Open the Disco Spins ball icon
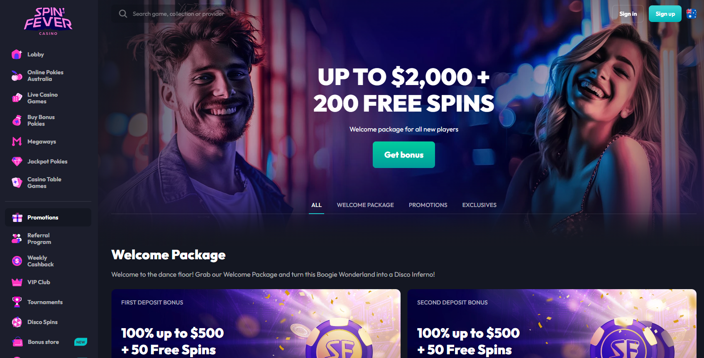Screen dimensions: 704x358 tap(17, 322)
